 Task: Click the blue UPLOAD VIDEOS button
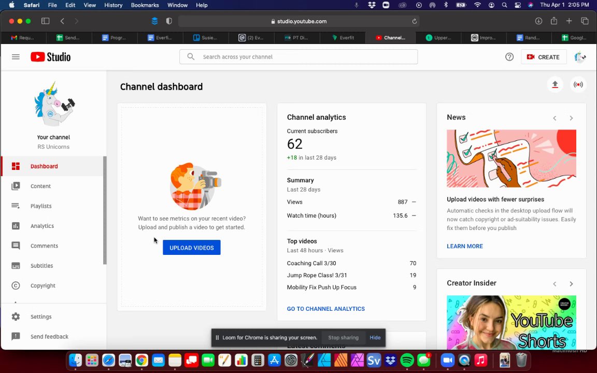pos(192,248)
